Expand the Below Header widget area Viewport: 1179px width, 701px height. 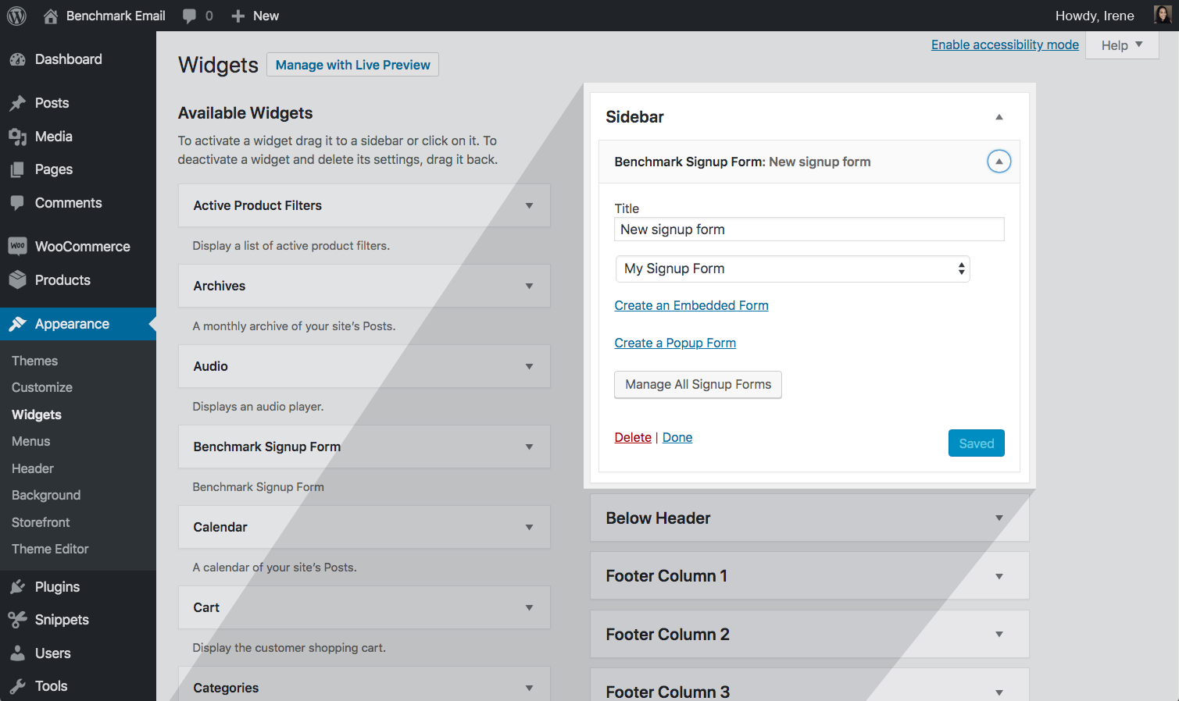[999, 518]
